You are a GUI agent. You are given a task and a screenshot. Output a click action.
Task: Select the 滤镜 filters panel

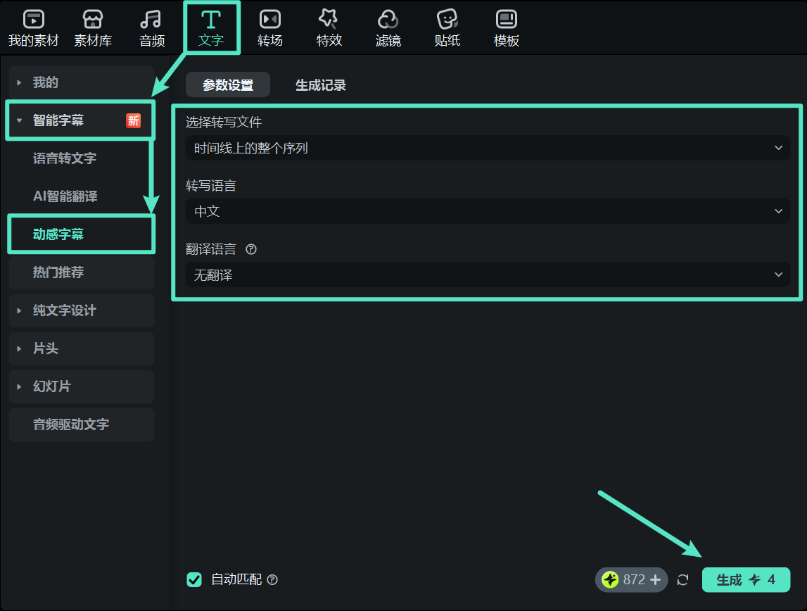pyautogui.click(x=388, y=27)
